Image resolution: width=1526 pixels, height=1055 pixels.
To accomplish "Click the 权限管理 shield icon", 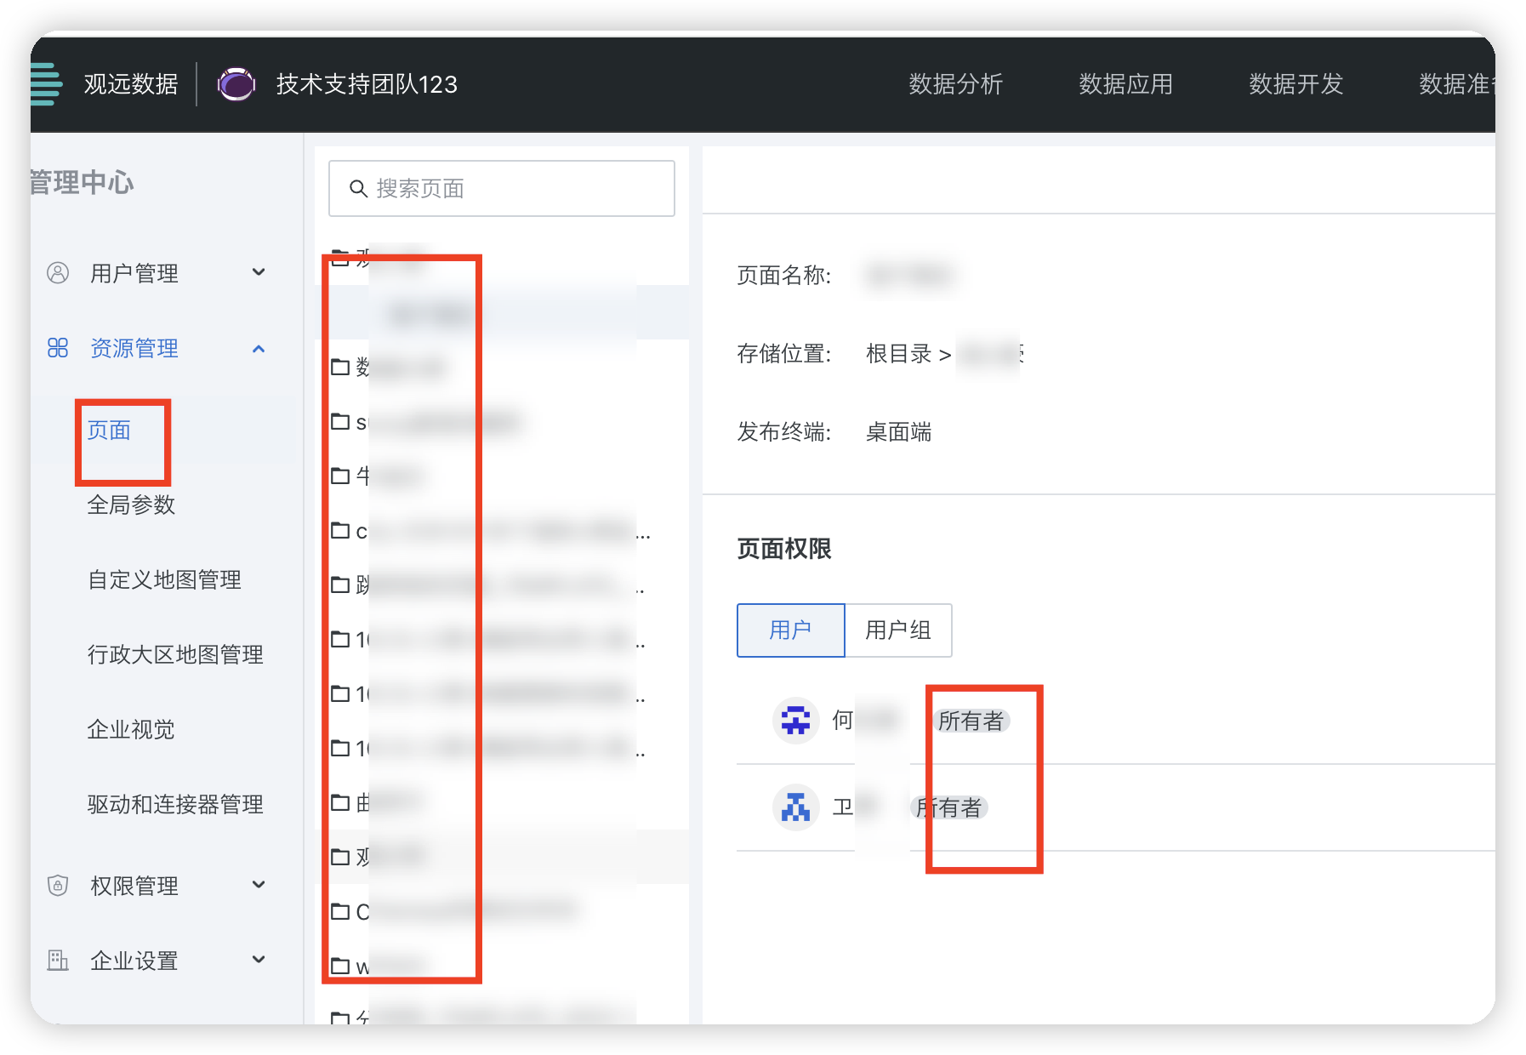I will (x=58, y=886).
